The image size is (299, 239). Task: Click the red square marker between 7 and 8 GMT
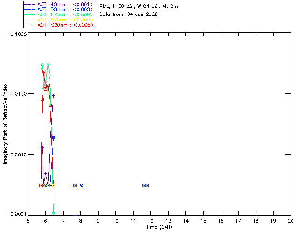point(75,185)
